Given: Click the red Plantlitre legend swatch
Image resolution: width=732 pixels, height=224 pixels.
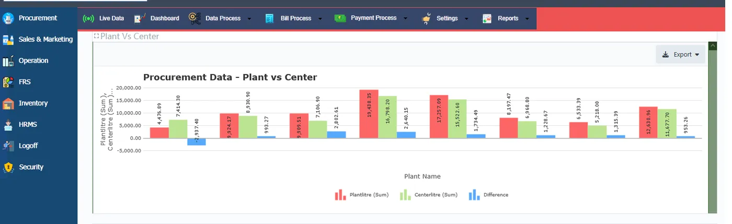Looking at the screenshot, I should [340, 195].
